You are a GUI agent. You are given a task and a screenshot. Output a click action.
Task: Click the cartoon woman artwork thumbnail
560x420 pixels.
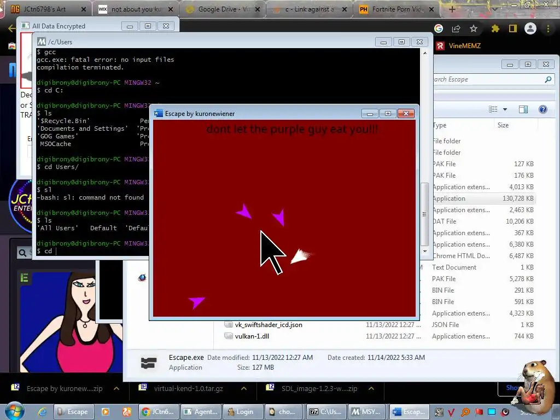click(x=72, y=322)
